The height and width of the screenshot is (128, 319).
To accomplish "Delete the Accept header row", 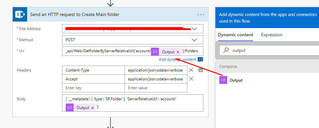I will coord(191,79).
